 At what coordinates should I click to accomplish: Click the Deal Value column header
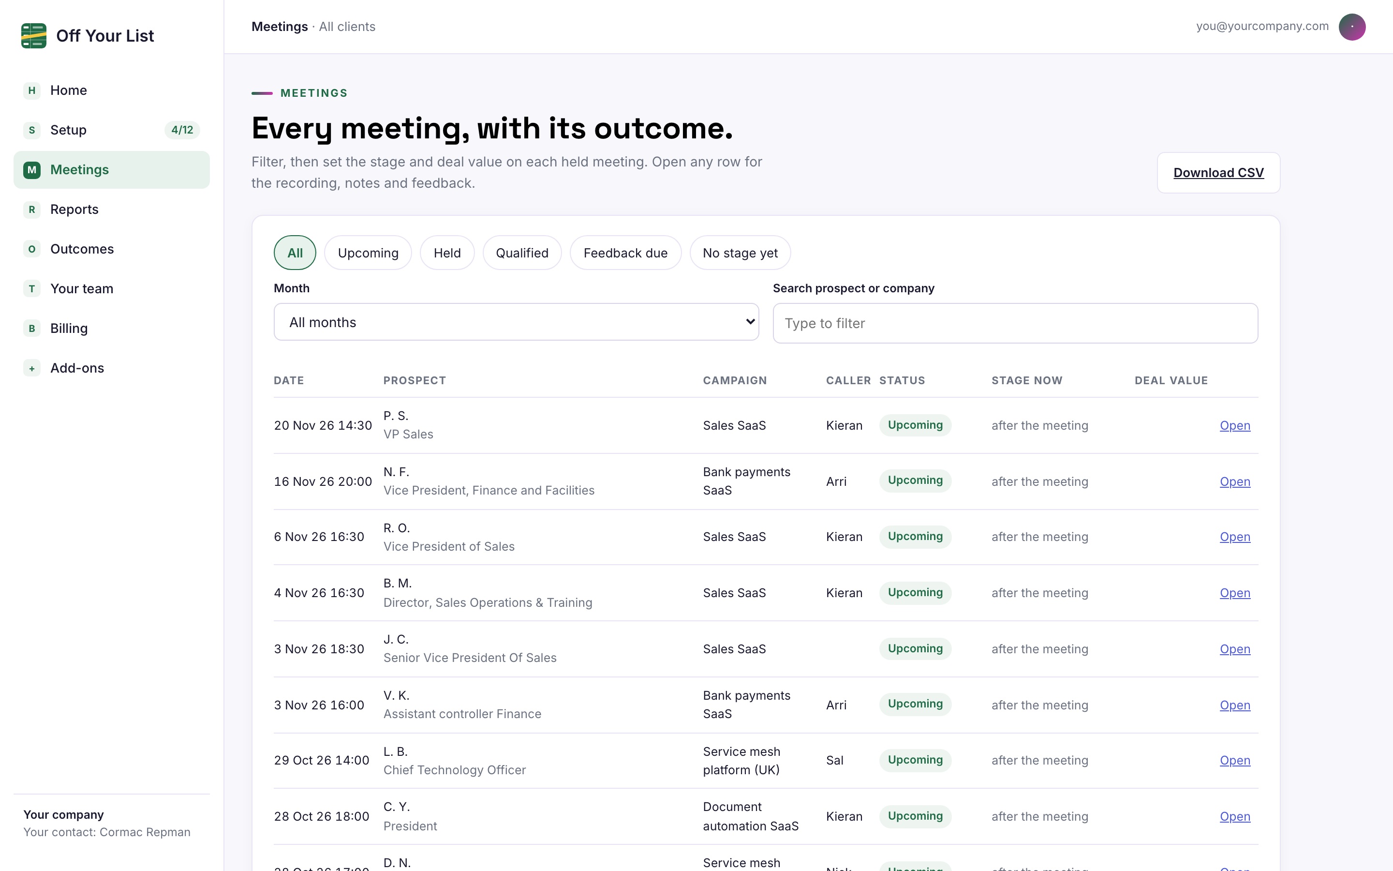click(1171, 381)
